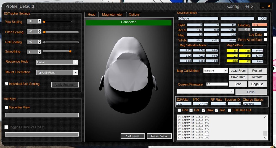This screenshot has height=148, width=276.
Task: Click the Set Level button
Action: pyautogui.click(x=133, y=136)
